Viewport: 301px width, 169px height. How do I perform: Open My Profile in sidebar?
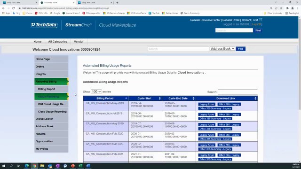(x=51, y=149)
